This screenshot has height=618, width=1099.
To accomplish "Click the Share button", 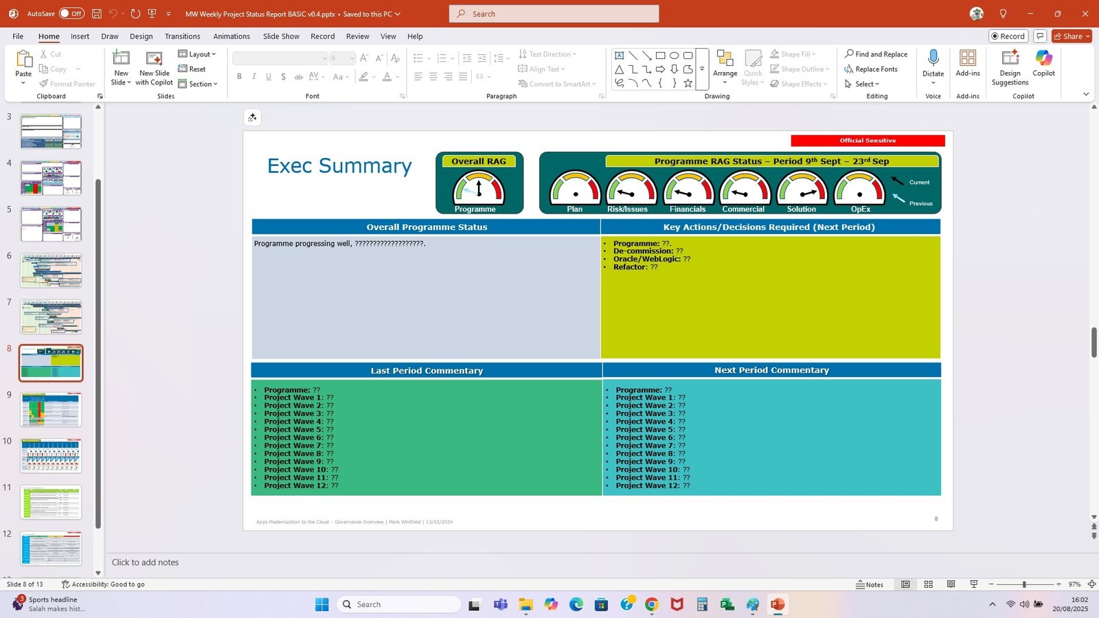I will tap(1072, 36).
